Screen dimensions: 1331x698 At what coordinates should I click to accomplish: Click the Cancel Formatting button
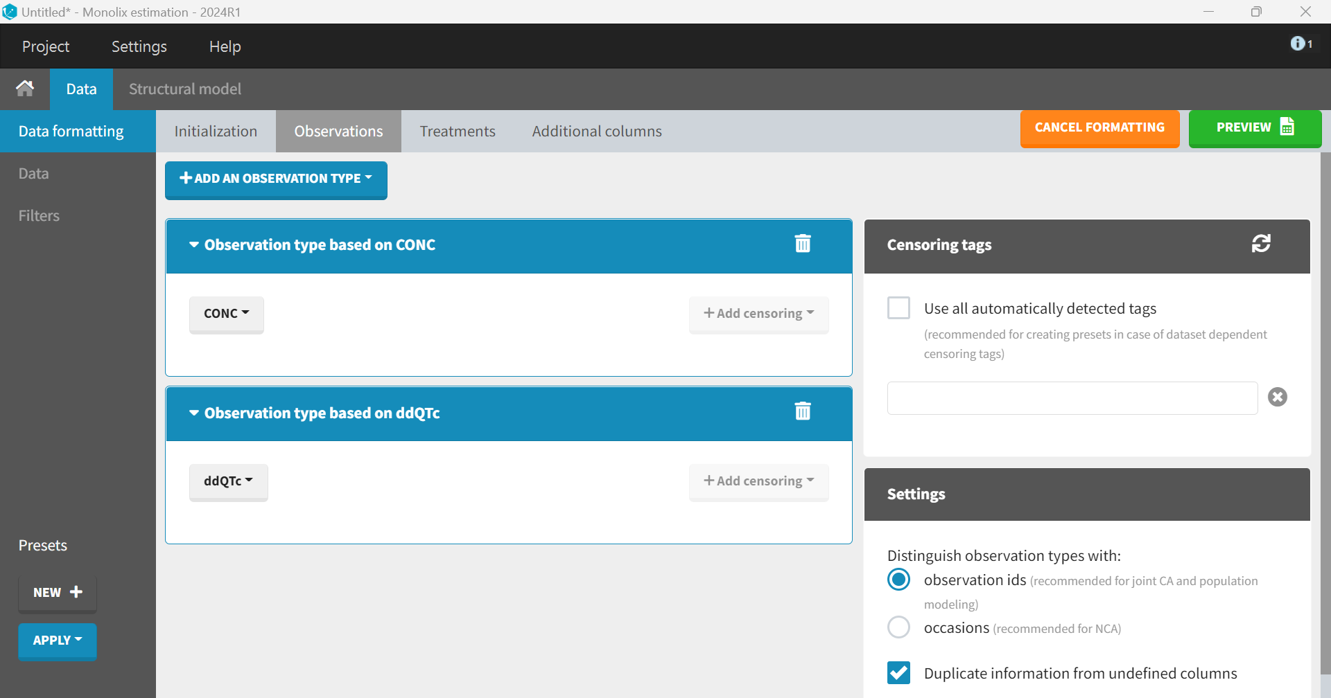pos(1099,128)
